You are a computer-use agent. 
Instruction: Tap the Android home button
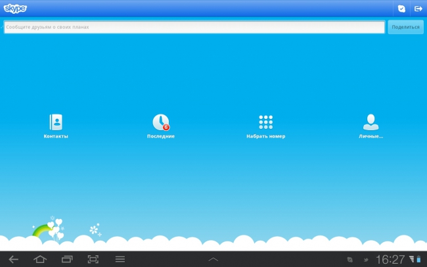(x=40, y=259)
